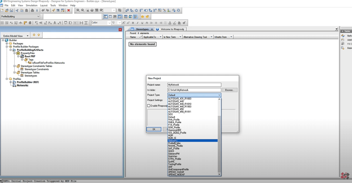
Task: Open the Project Type dropdown
Action: click(x=219, y=95)
